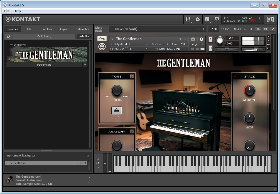
Task: Switch to the Automation tab
Action: 82,29
